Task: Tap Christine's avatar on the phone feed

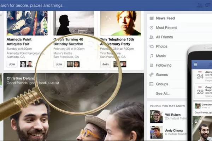Action: click(198, 106)
